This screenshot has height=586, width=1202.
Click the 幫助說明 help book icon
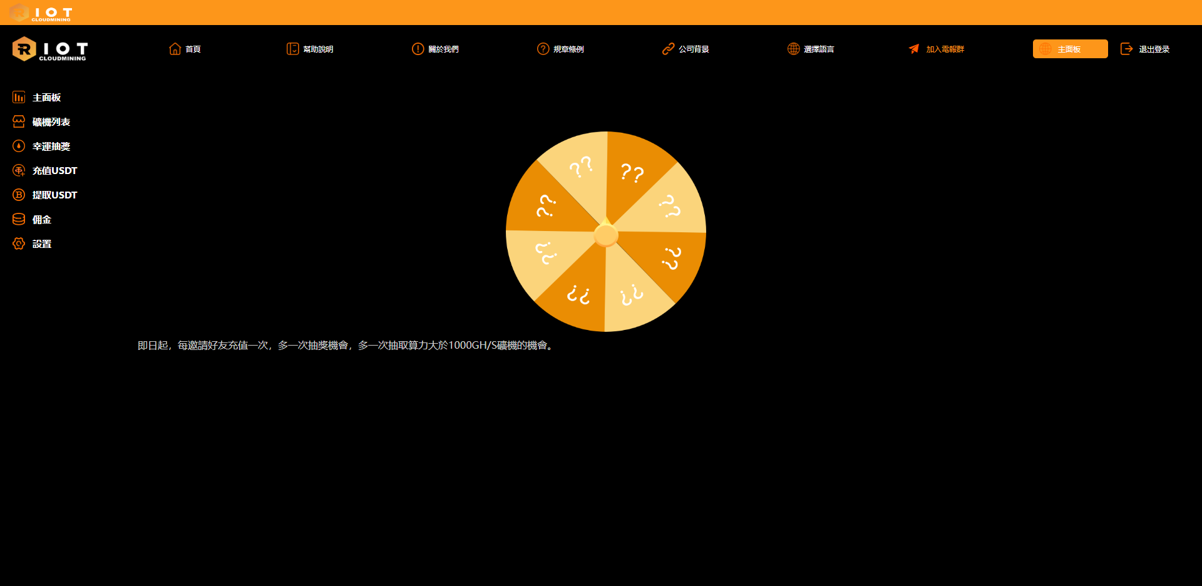click(x=292, y=49)
